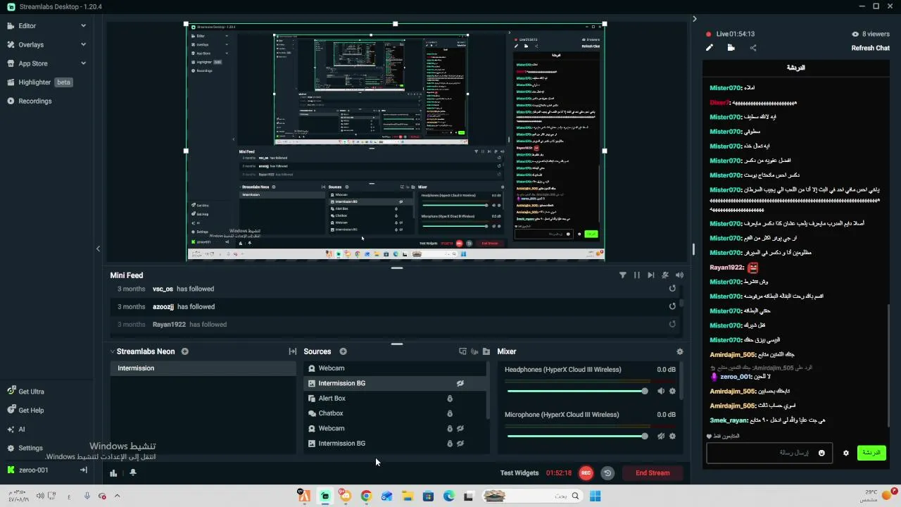Open scene transitions settings icon
Viewport: 901px width, 507px height.
292,351
